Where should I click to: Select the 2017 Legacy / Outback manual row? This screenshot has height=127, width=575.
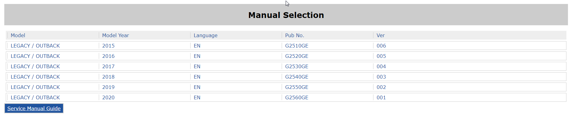pos(286,66)
